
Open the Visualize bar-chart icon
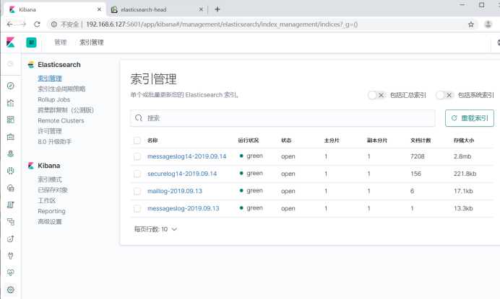[x=11, y=103]
